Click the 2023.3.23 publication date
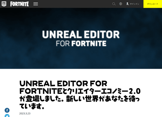 (25, 114)
